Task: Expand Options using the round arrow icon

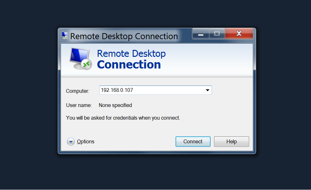Action: coord(71,142)
